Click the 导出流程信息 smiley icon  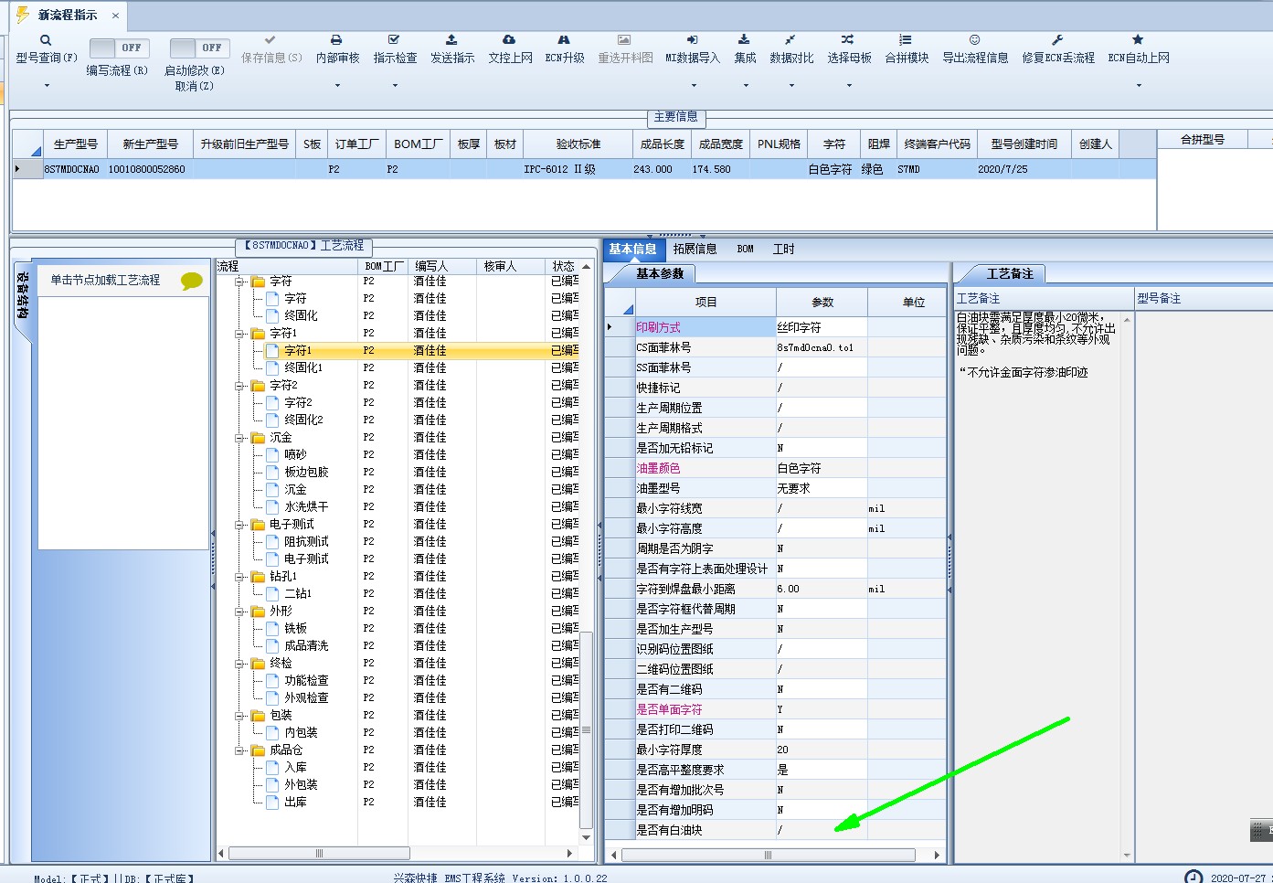974,40
